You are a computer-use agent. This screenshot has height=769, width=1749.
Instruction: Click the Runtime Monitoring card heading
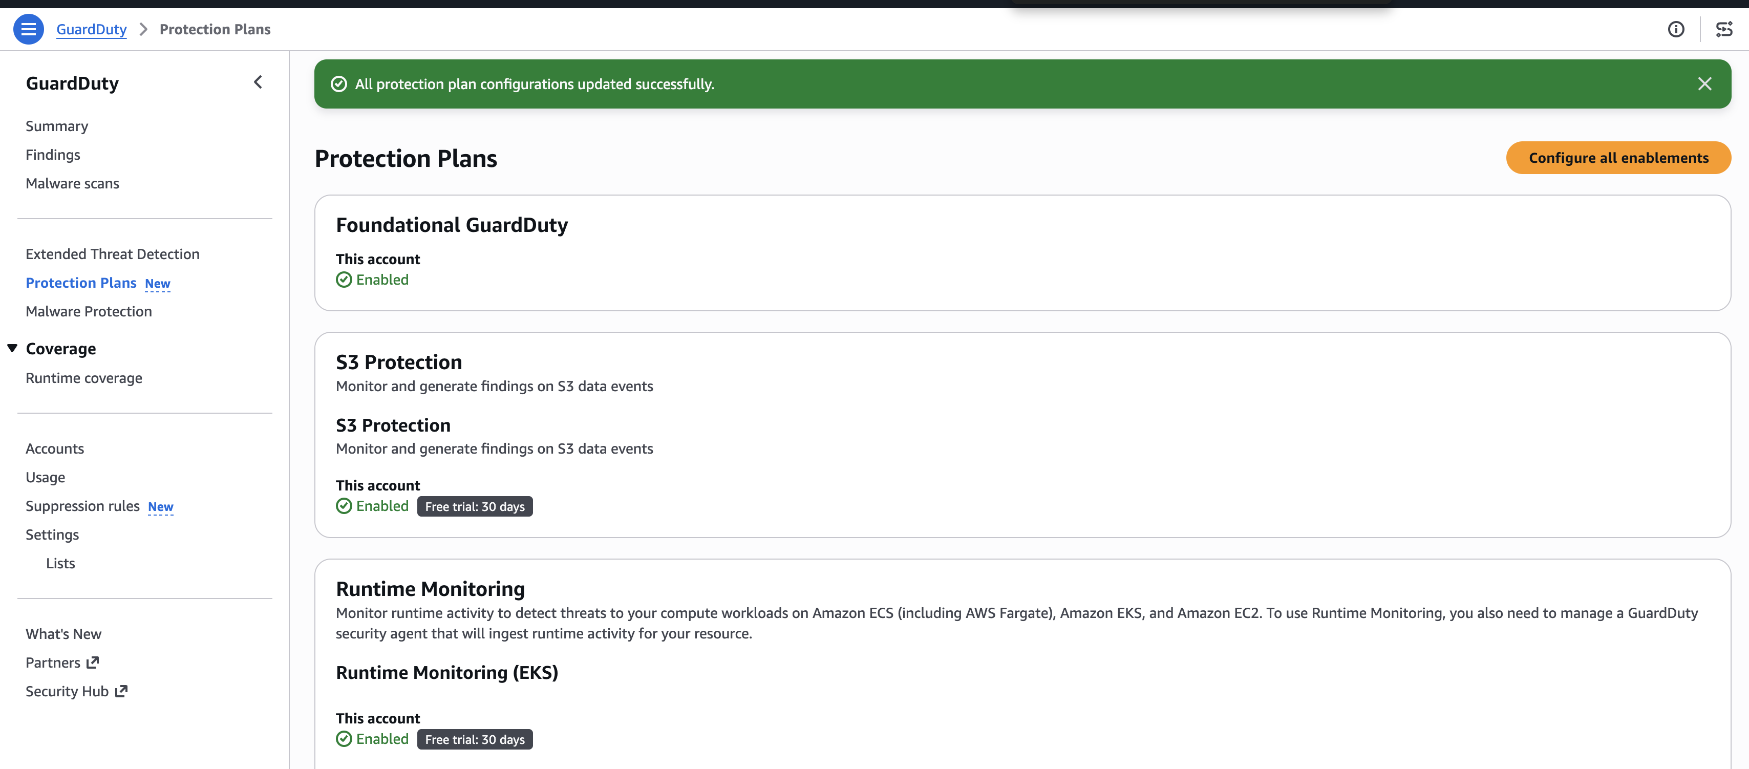tap(431, 588)
